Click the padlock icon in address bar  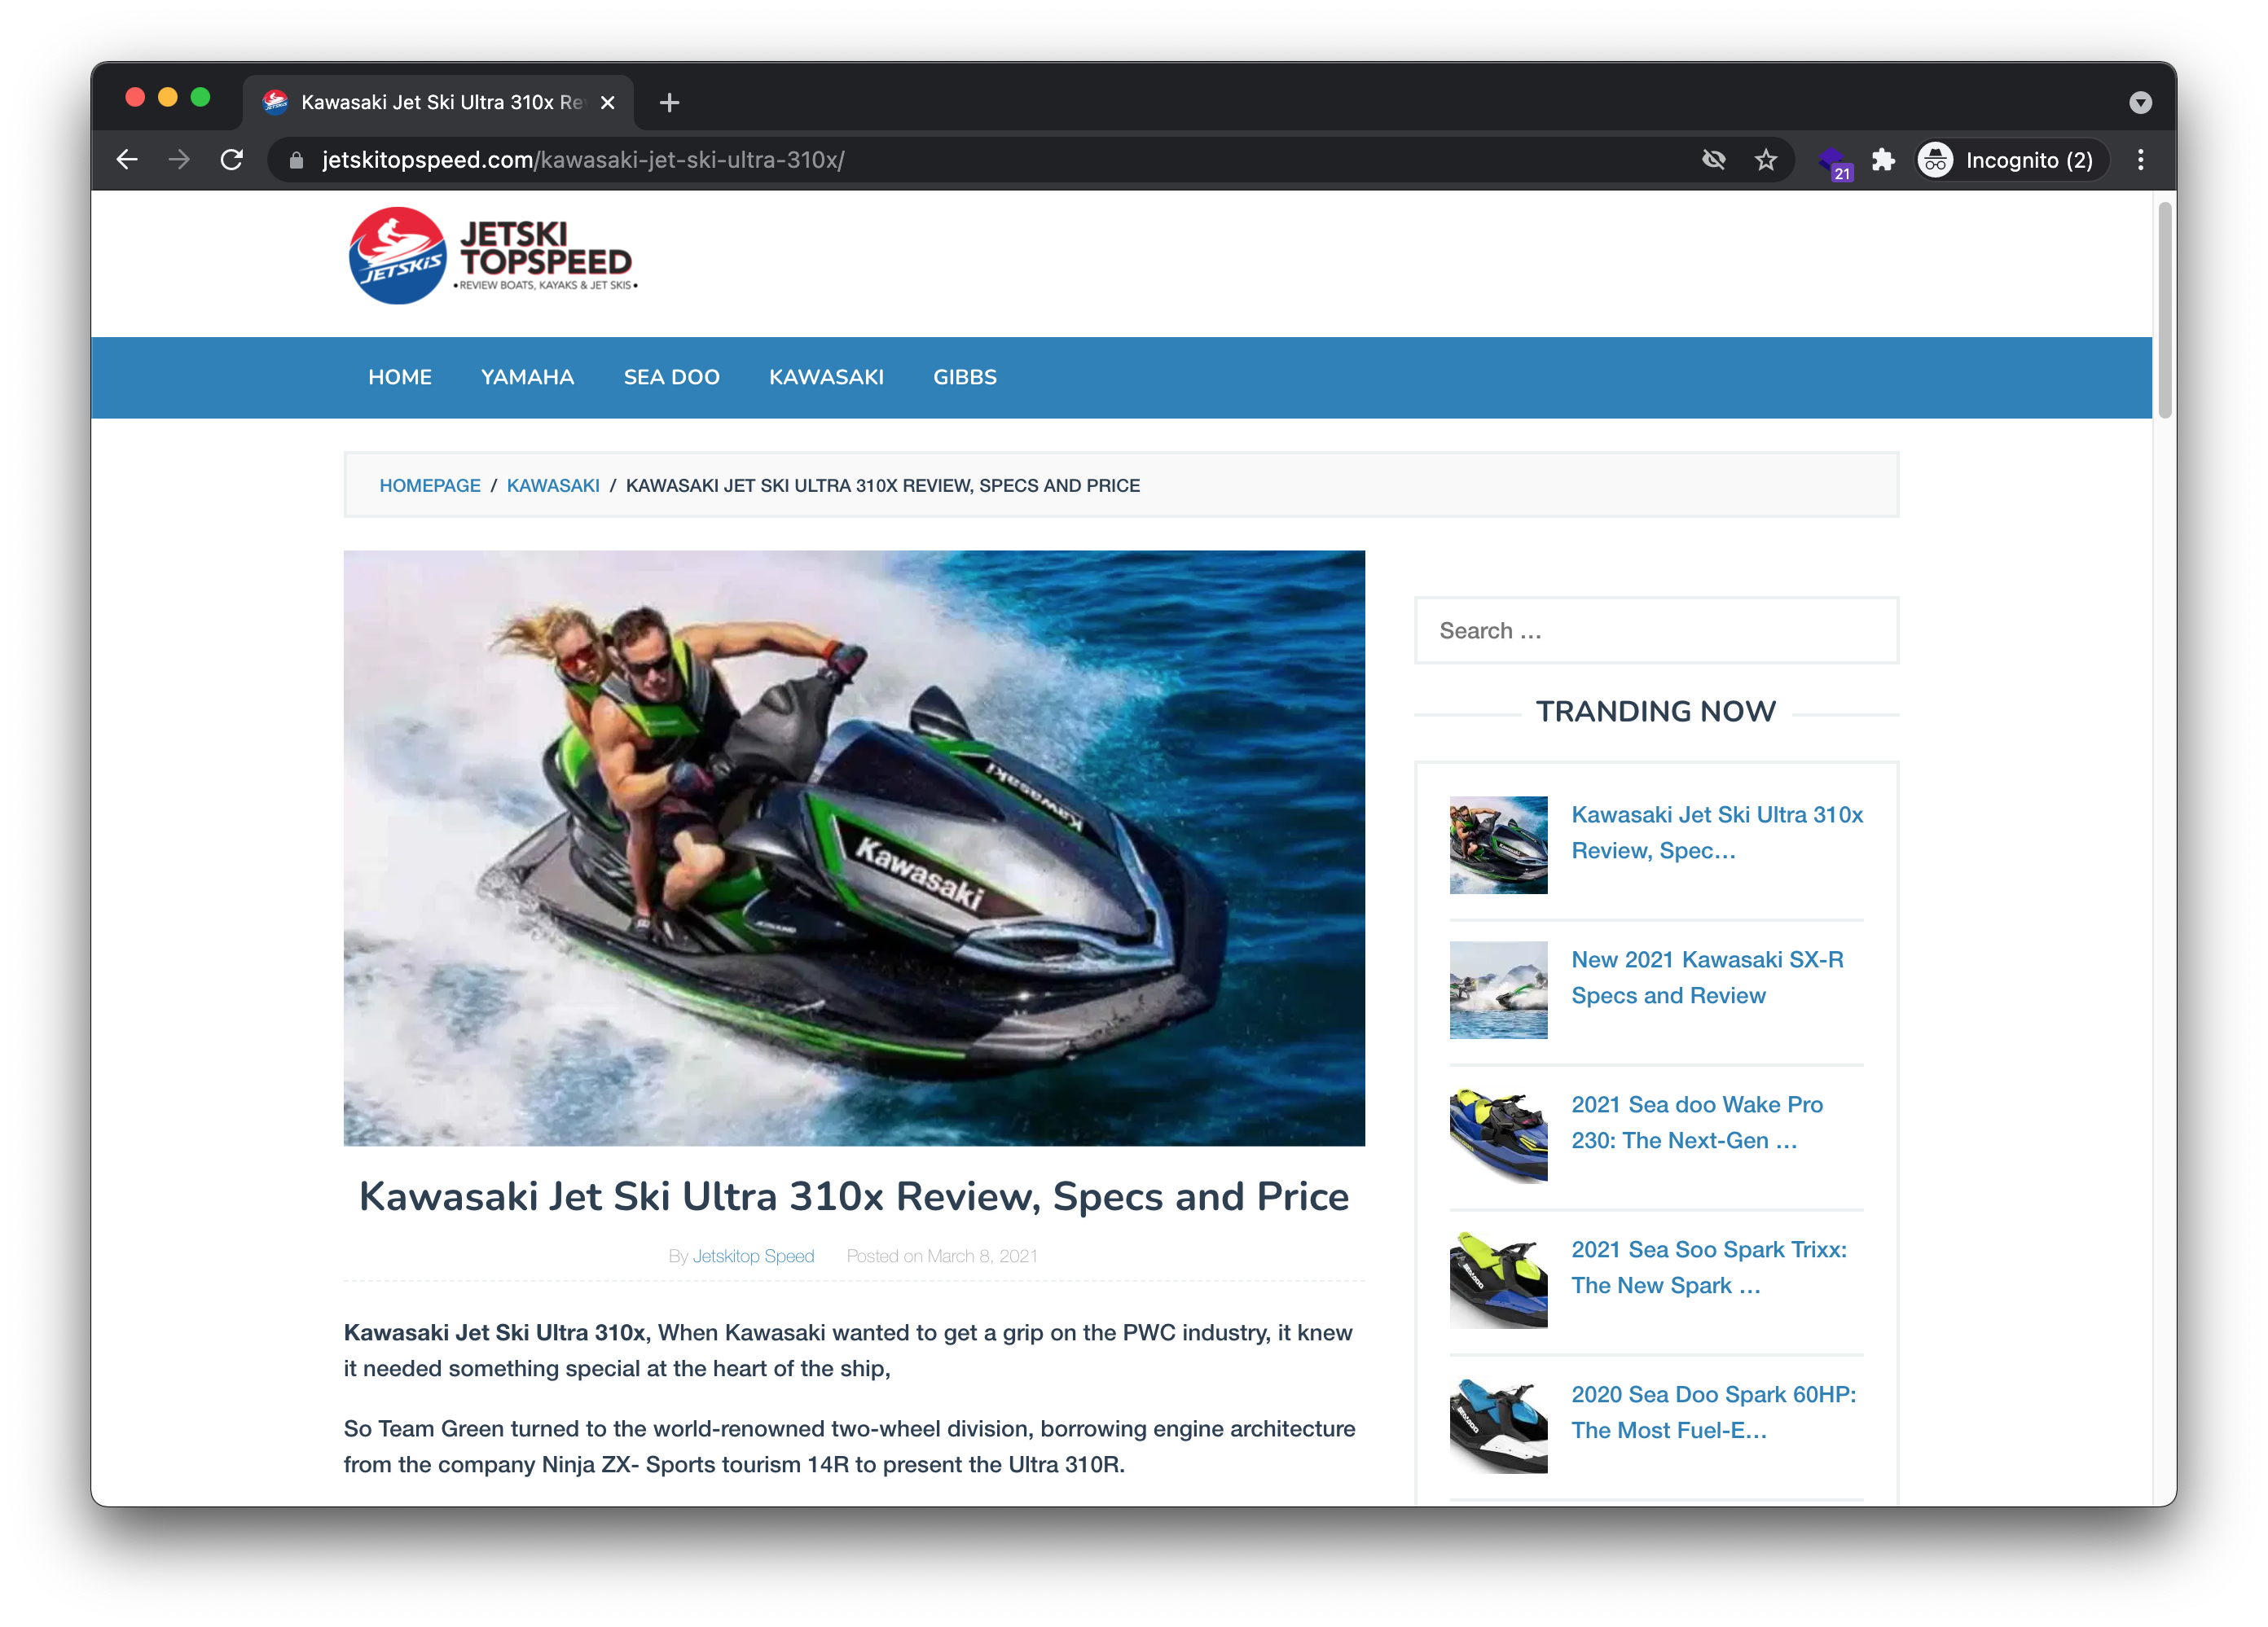click(x=295, y=161)
